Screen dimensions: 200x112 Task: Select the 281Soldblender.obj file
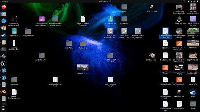165,106
